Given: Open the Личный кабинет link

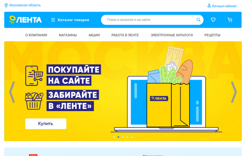Looking at the screenshot, I should pos(224,6).
